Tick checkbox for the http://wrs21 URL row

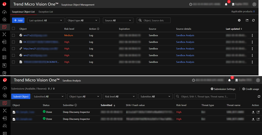(13, 49)
